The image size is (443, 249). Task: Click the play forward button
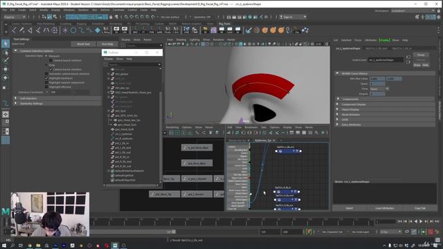click(x=421, y=221)
